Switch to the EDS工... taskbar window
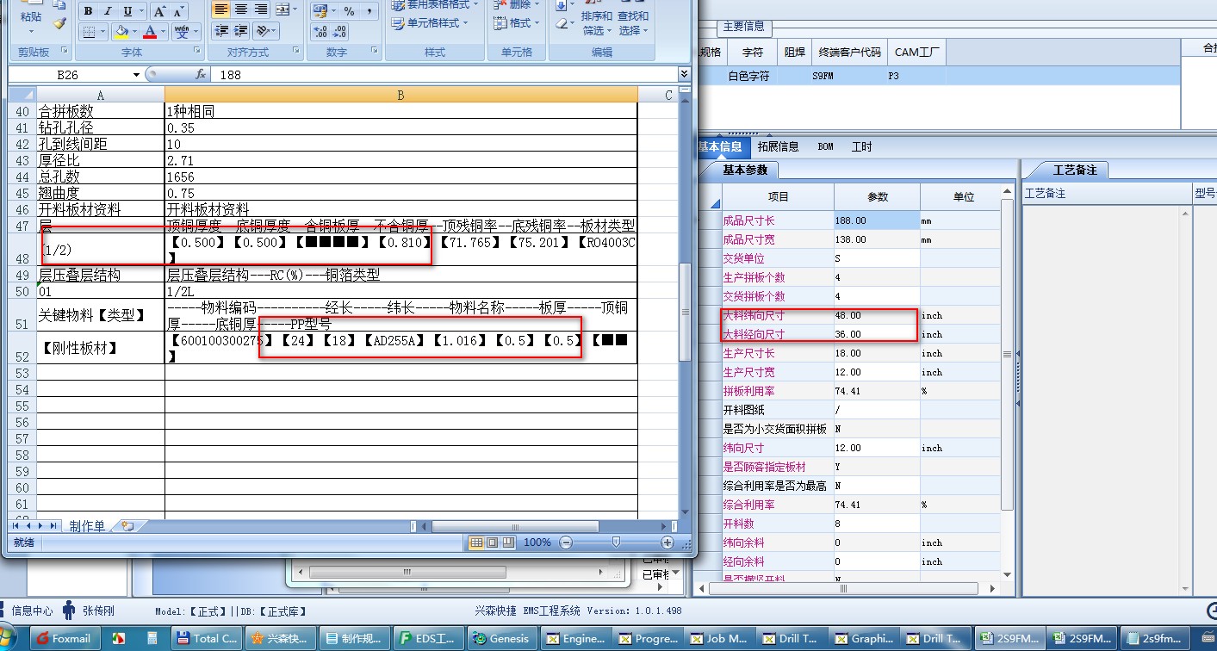Viewport: 1217px width, 651px height. point(428,638)
